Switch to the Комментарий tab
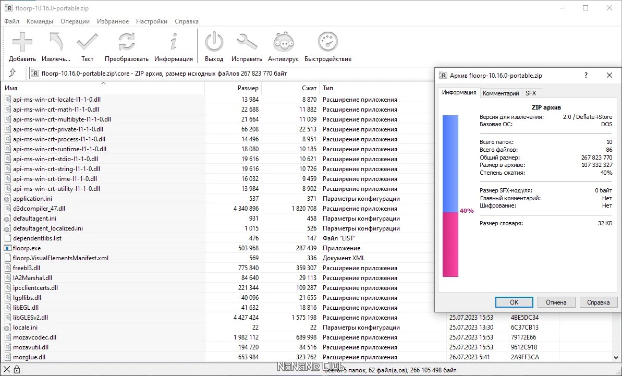Screen dimensions: 622x376 coord(501,93)
